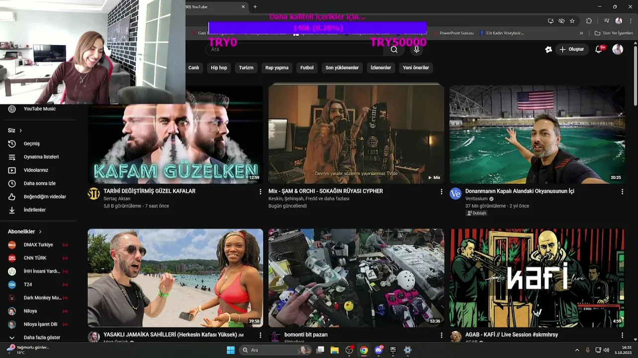Open Sertaç Aktan channel avatar
The width and height of the screenshot is (638, 358).
click(93, 194)
